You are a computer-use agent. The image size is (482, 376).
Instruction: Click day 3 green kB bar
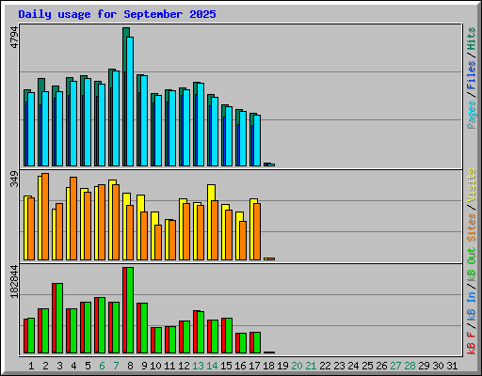(59, 318)
